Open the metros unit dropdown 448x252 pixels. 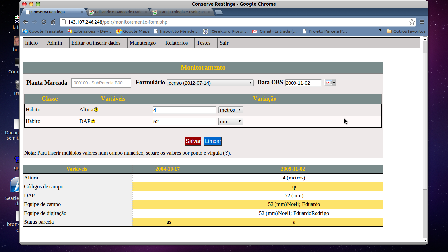pyautogui.click(x=231, y=110)
